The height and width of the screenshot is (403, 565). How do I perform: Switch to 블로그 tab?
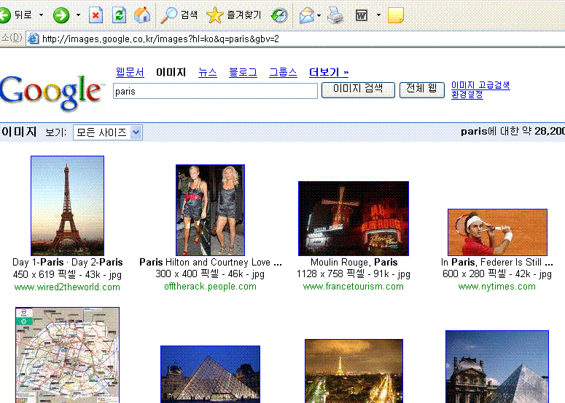tap(243, 72)
